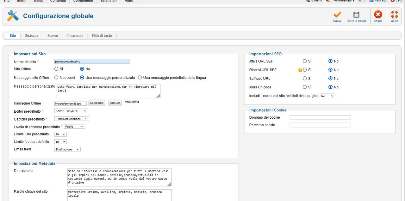Open the Estensioni top menu
This screenshot has height=201, width=405.
point(109,1)
